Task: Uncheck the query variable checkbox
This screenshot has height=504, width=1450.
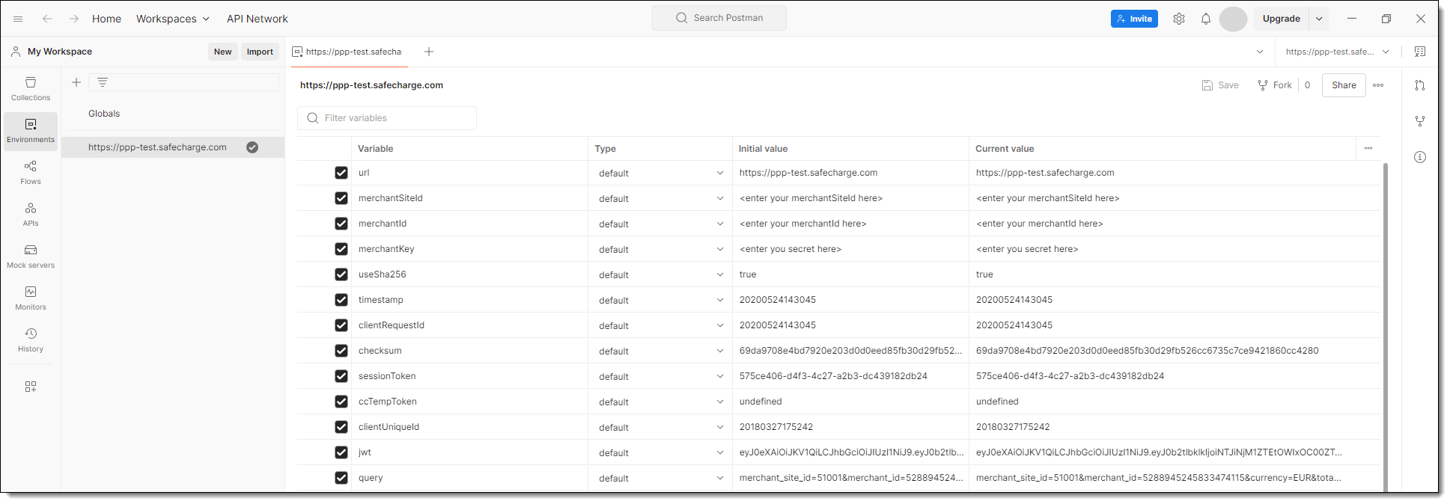Action: pyautogui.click(x=341, y=478)
